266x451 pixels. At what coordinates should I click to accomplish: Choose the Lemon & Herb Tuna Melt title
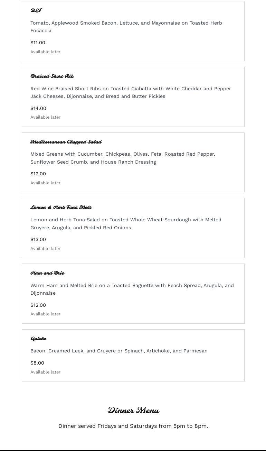pyautogui.click(x=61, y=207)
